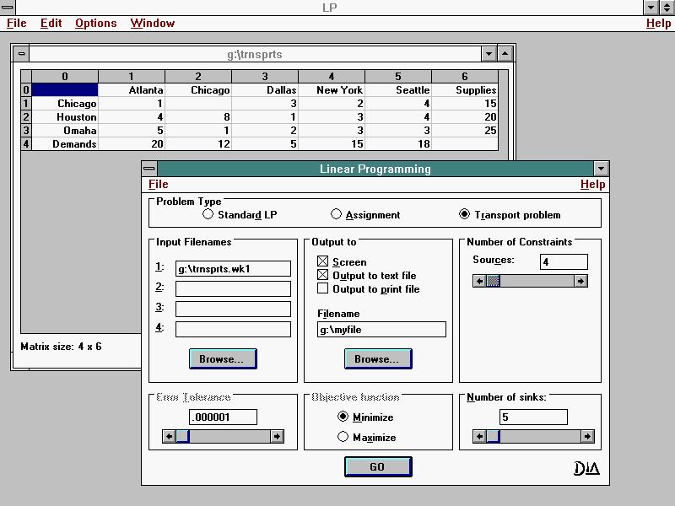Open the Options menu
The width and height of the screenshot is (675, 506).
coord(95,23)
